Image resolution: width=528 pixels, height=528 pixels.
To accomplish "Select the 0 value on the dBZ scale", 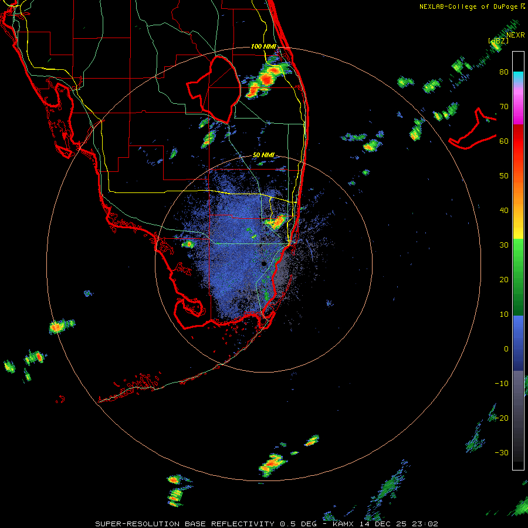I will tap(506, 349).
